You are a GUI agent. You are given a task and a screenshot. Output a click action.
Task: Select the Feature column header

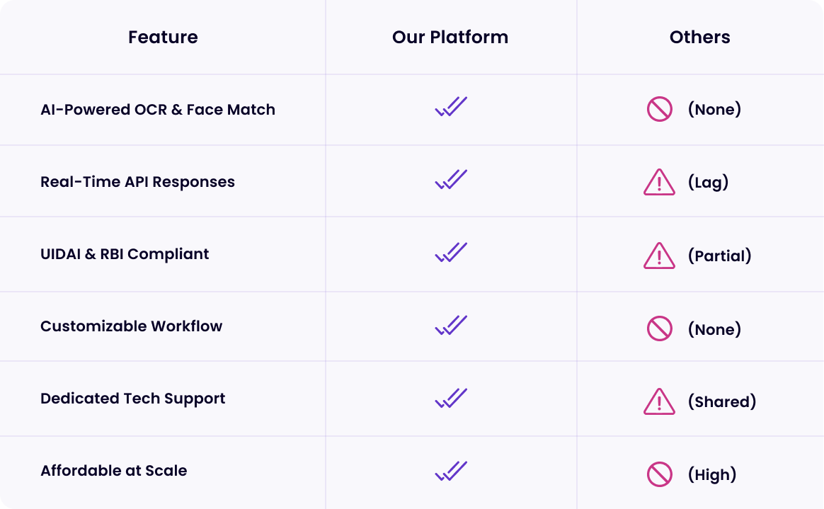[163, 38]
